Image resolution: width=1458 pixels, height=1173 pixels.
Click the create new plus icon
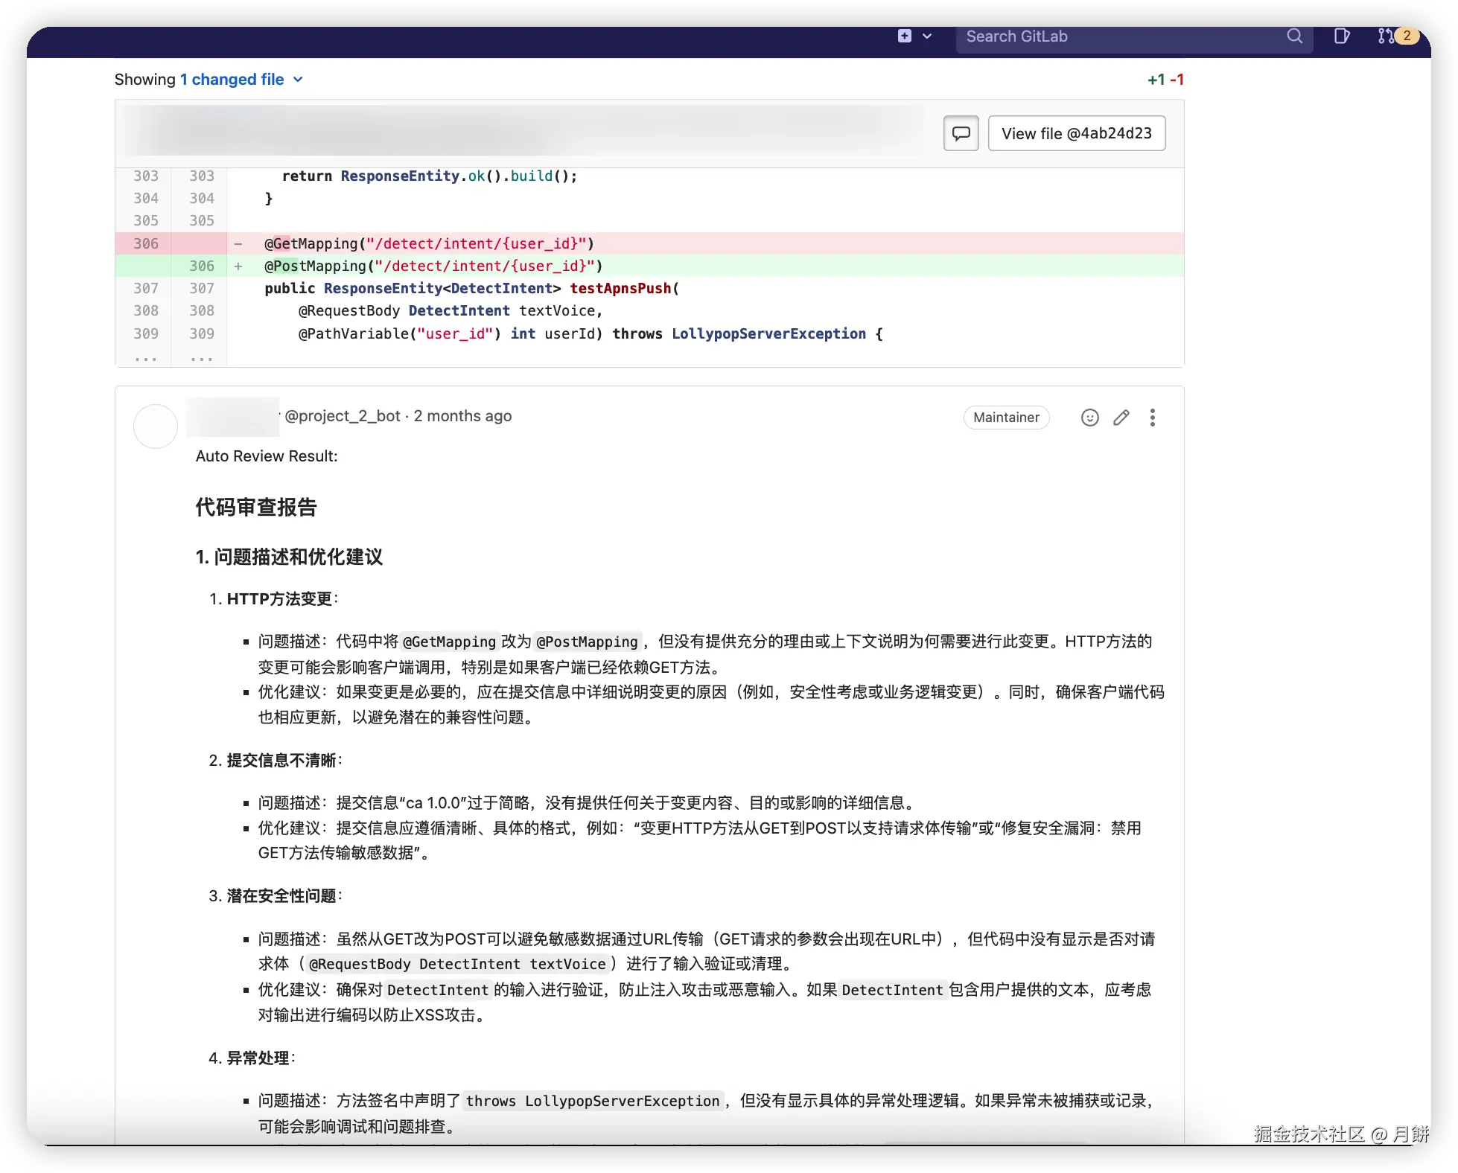point(904,36)
